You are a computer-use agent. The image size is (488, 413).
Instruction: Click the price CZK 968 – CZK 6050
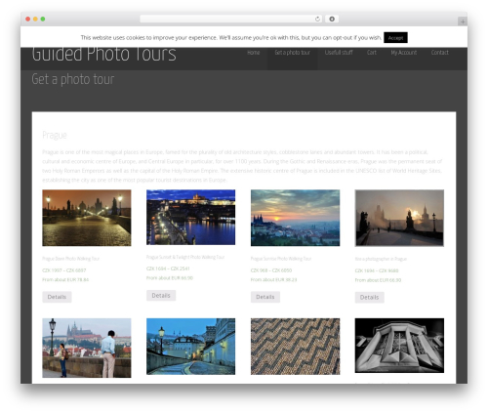click(x=271, y=270)
